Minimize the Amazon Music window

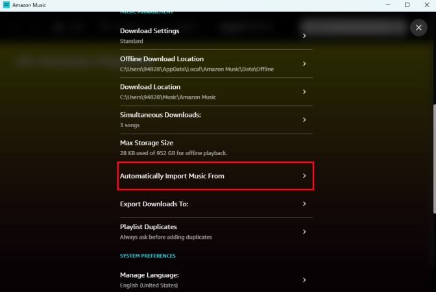point(387,5)
